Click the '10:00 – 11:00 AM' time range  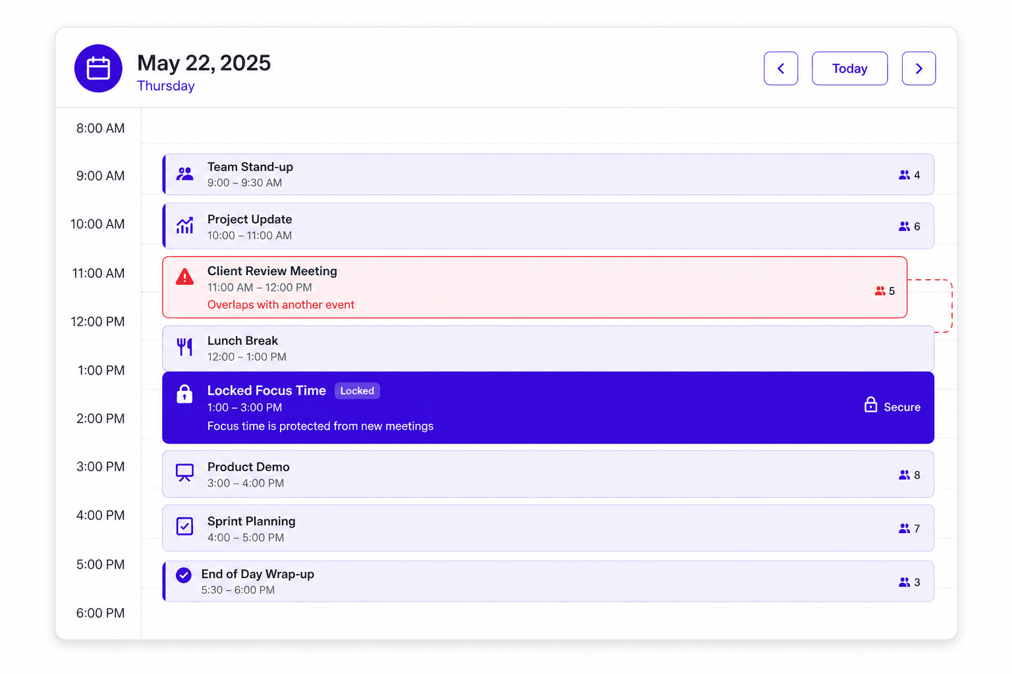250,236
